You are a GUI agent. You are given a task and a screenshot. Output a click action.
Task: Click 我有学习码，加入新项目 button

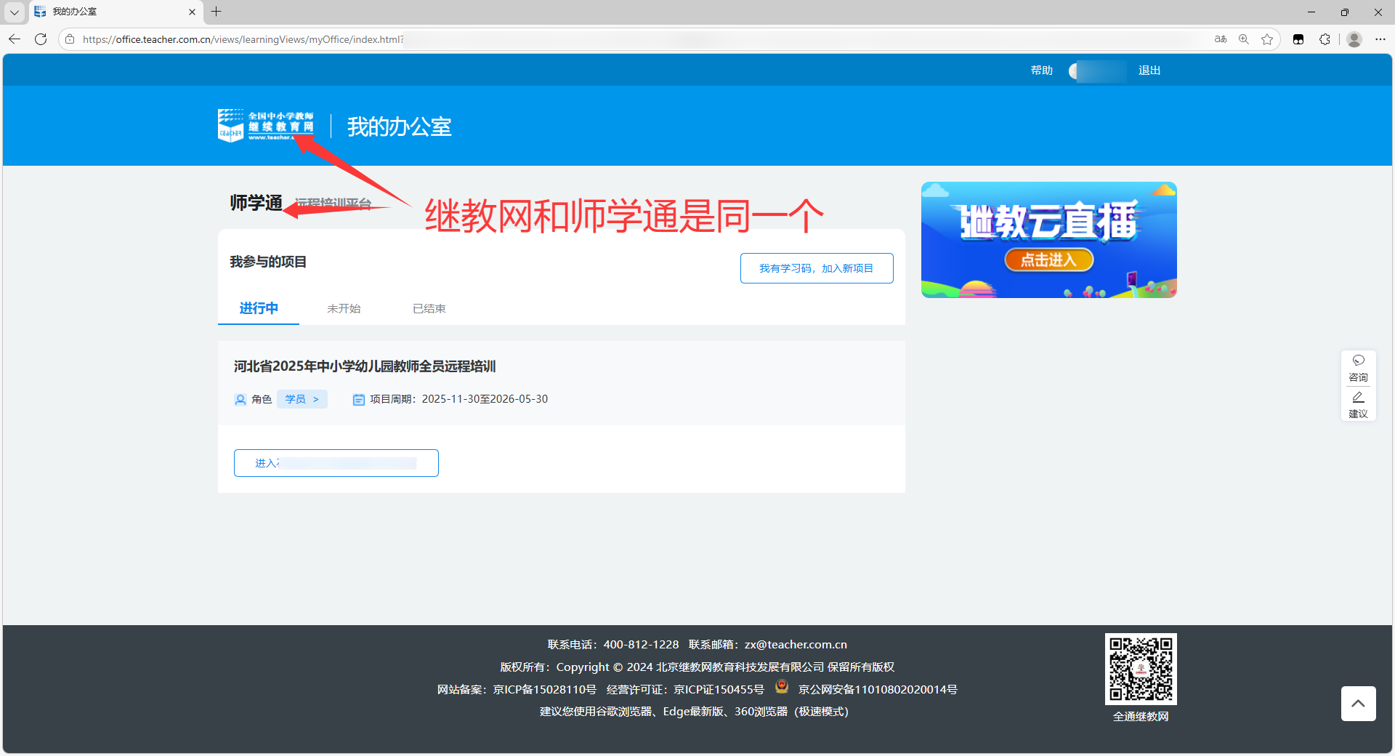coord(816,268)
